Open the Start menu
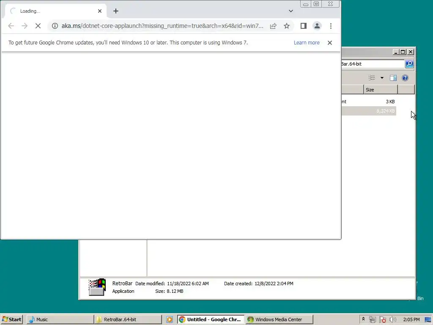Image resolution: width=433 pixels, height=325 pixels. pyautogui.click(x=11, y=319)
